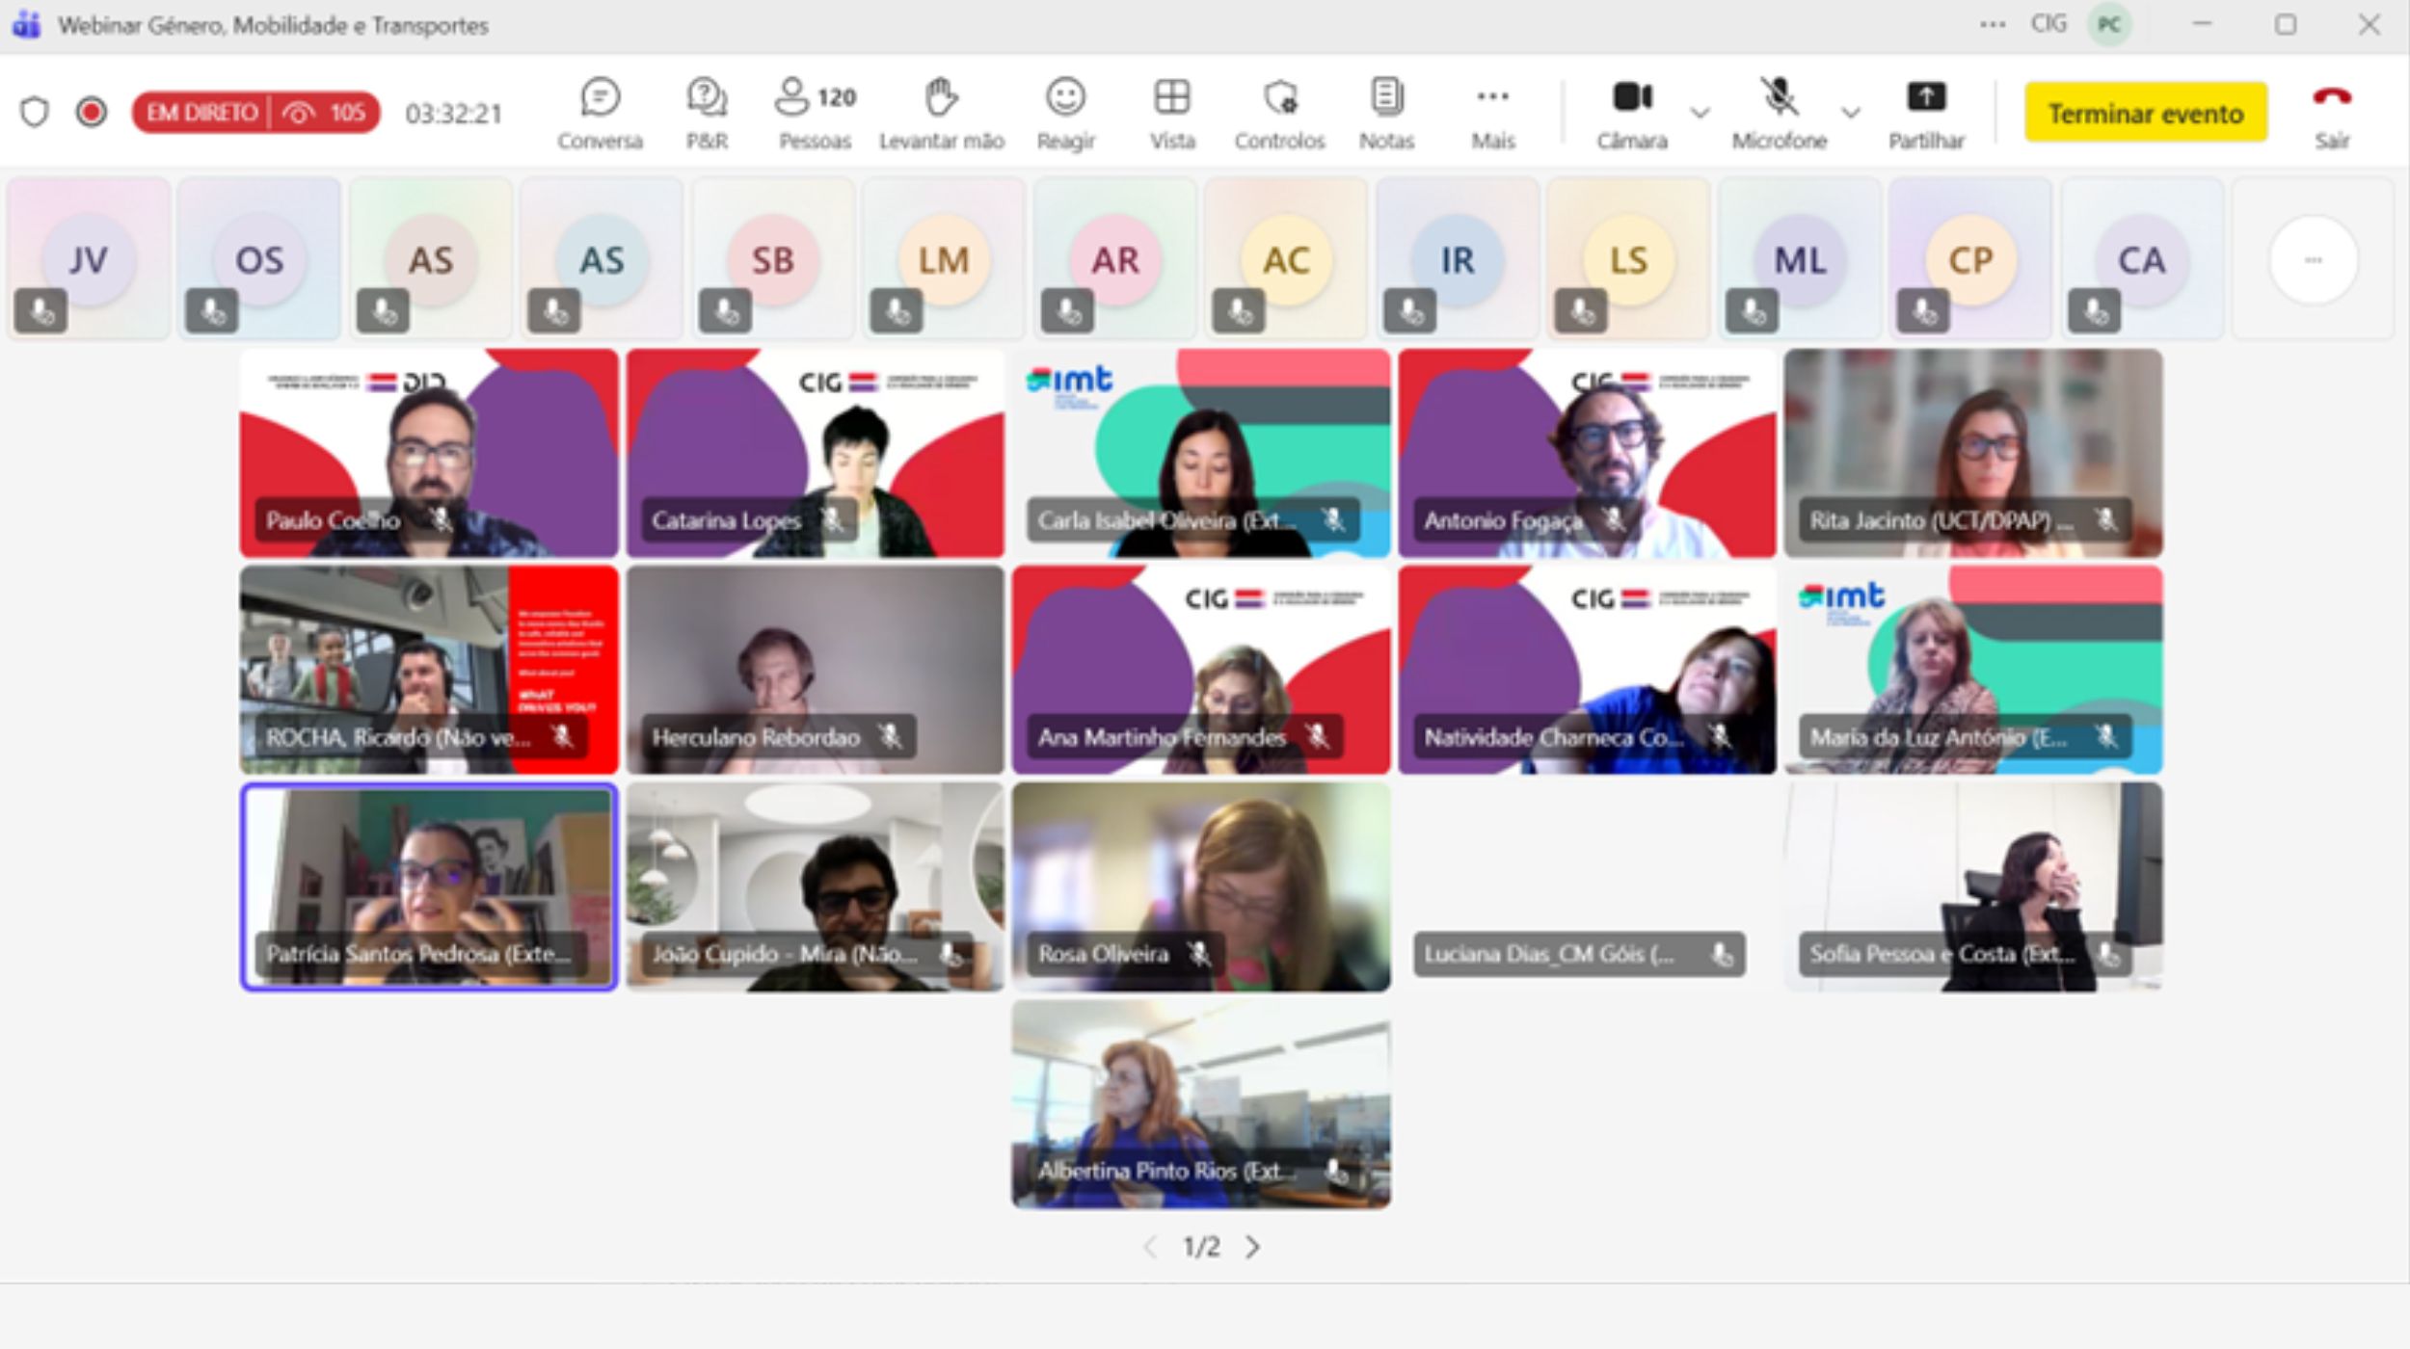Open the Vista layout options
The image size is (2410, 1349).
tap(1172, 113)
